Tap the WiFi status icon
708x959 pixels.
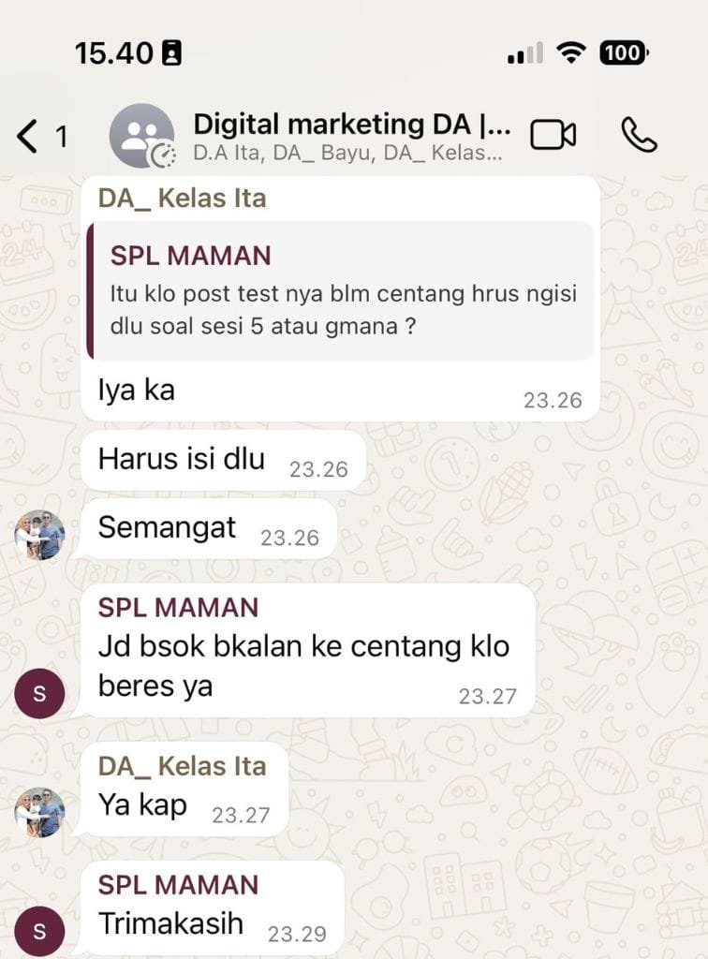pyautogui.click(x=571, y=52)
